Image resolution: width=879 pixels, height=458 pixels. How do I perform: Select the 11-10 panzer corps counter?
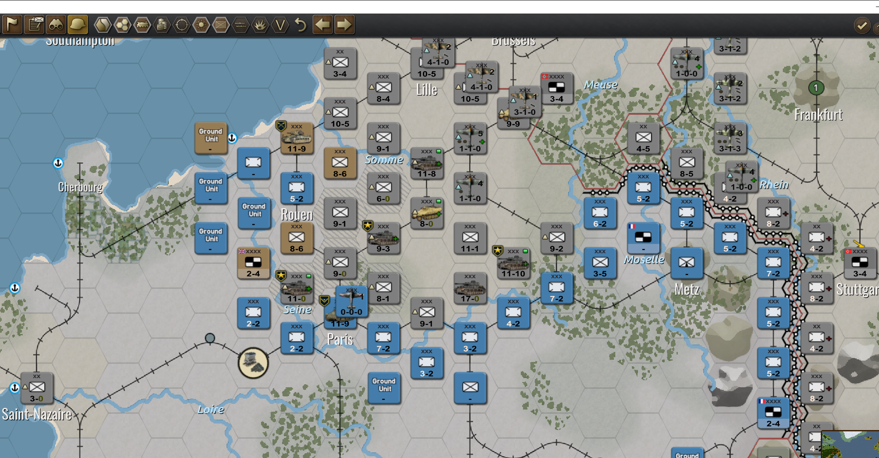pyautogui.click(x=513, y=263)
